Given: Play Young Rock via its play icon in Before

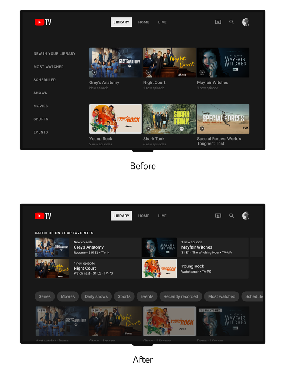Looking at the screenshot, I should tap(94, 128).
